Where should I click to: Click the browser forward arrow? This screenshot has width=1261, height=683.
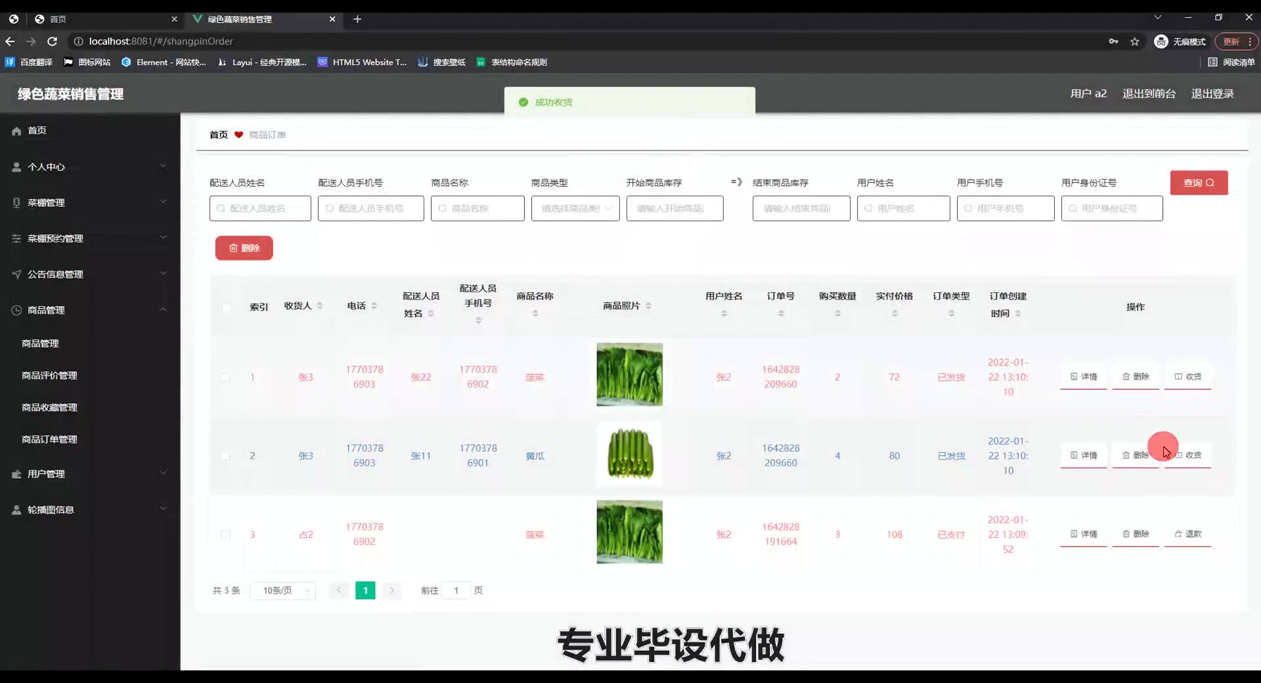(x=31, y=41)
